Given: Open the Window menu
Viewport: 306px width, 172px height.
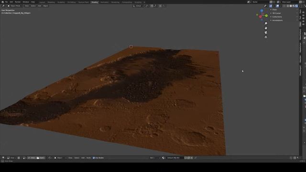Looking at the screenshot, I should [x=26, y=2].
